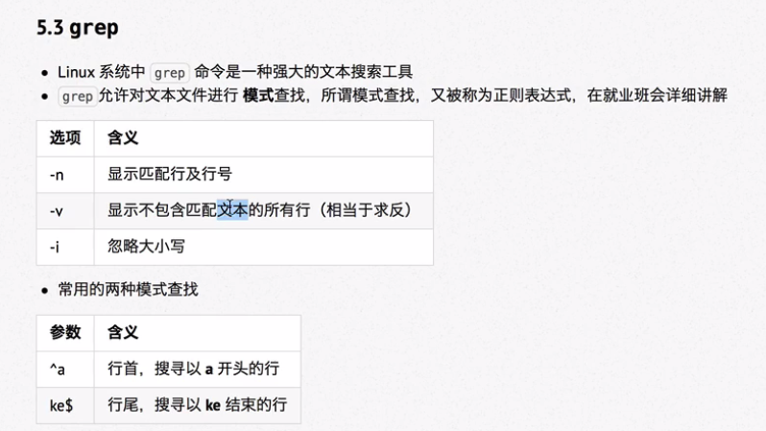Click the grep code tag in second bullet
Viewport: 766px width, 431px height.
[77, 96]
